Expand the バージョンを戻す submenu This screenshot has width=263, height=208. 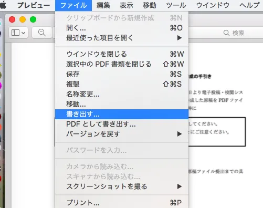point(122,134)
